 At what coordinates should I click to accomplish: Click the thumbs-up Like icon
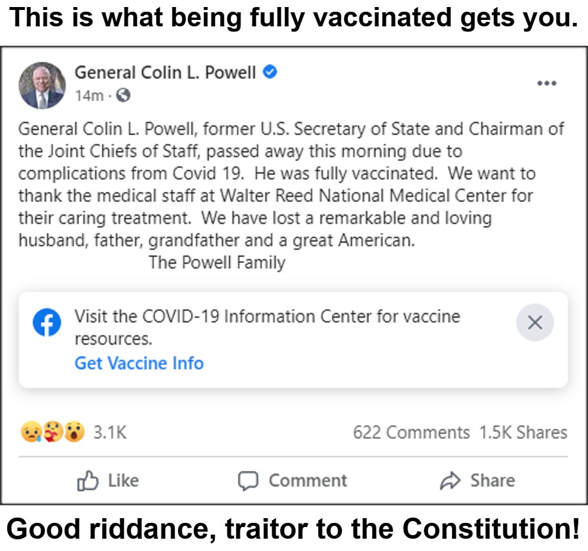coord(87,481)
